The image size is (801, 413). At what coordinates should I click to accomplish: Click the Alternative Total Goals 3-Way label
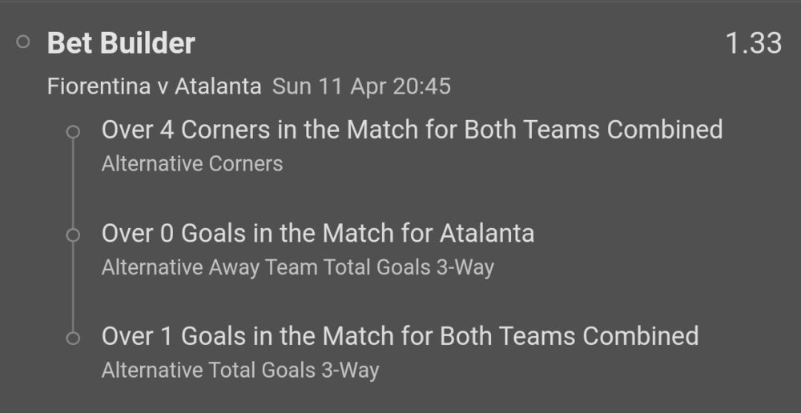pos(239,370)
